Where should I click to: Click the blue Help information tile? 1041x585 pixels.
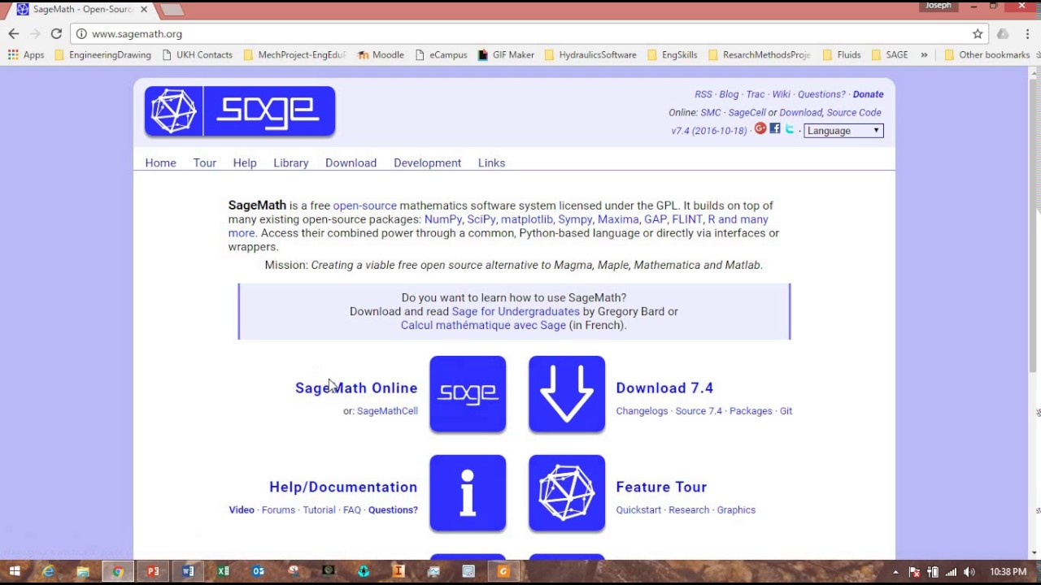click(468, 492)
